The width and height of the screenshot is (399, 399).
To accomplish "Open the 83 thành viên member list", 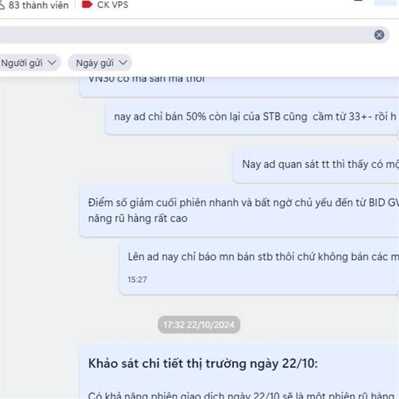I will click(x=39, y=5).
